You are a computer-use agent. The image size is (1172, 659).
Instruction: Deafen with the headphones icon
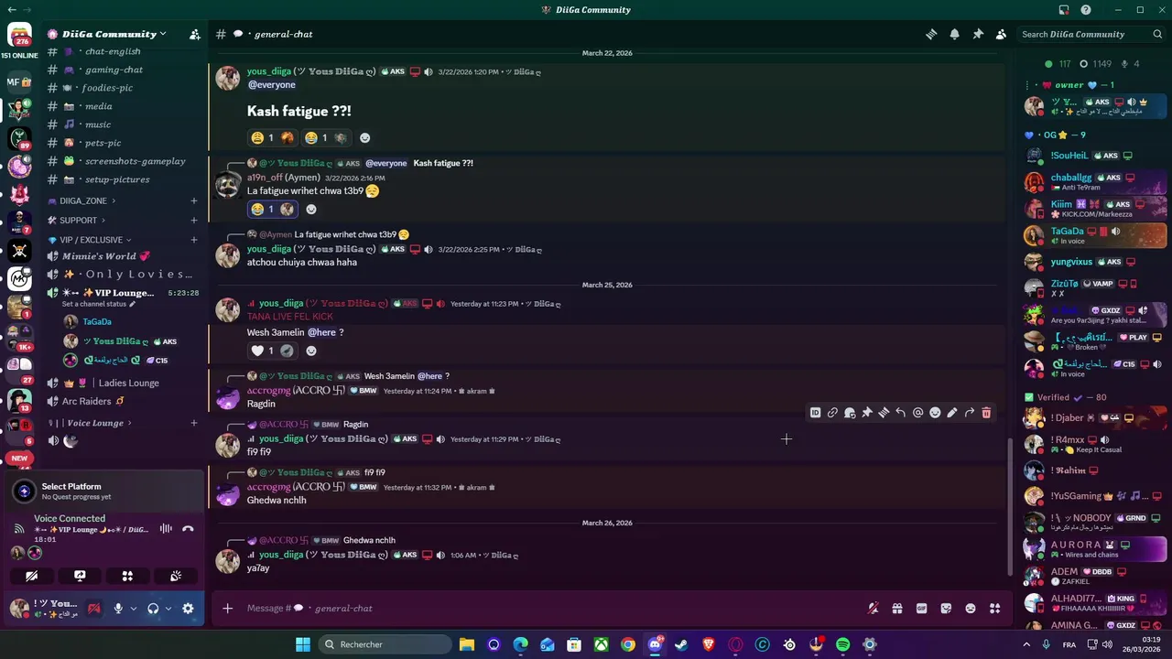[153, 608]
